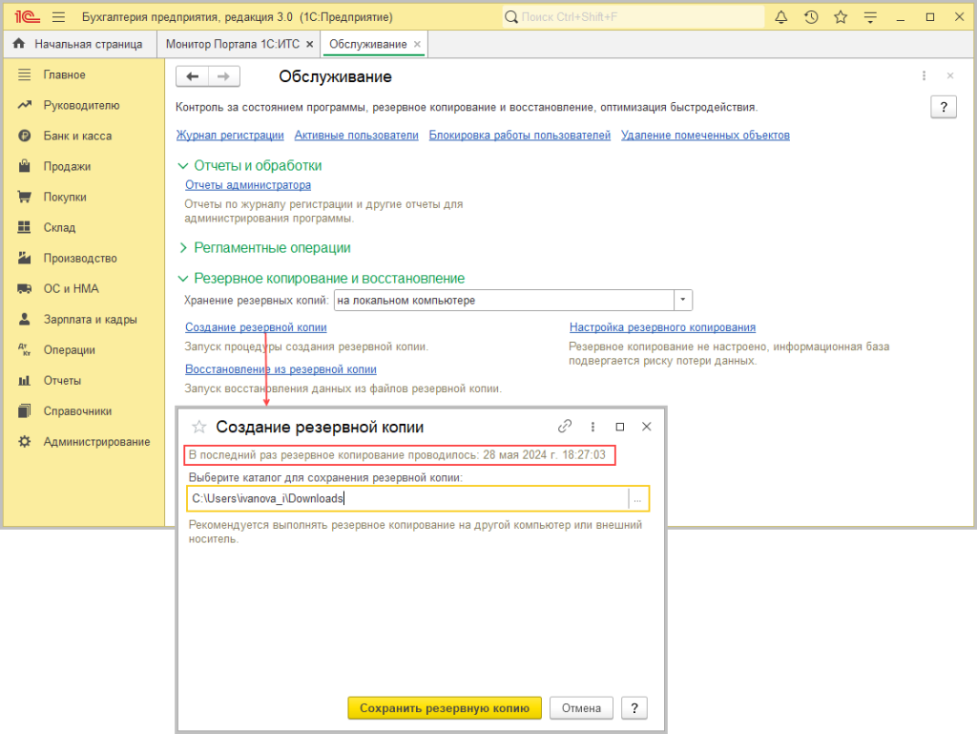Viewport: 977px width, 734px height.
Task: Click the help question button on Обслуживание page
Action: (x=944, y=107)
